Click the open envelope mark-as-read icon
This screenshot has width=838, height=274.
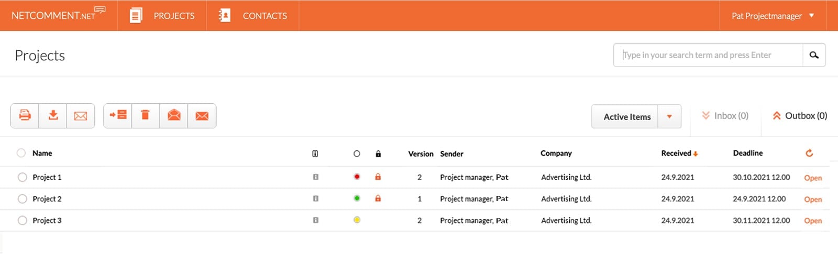(x=174, y=115)
